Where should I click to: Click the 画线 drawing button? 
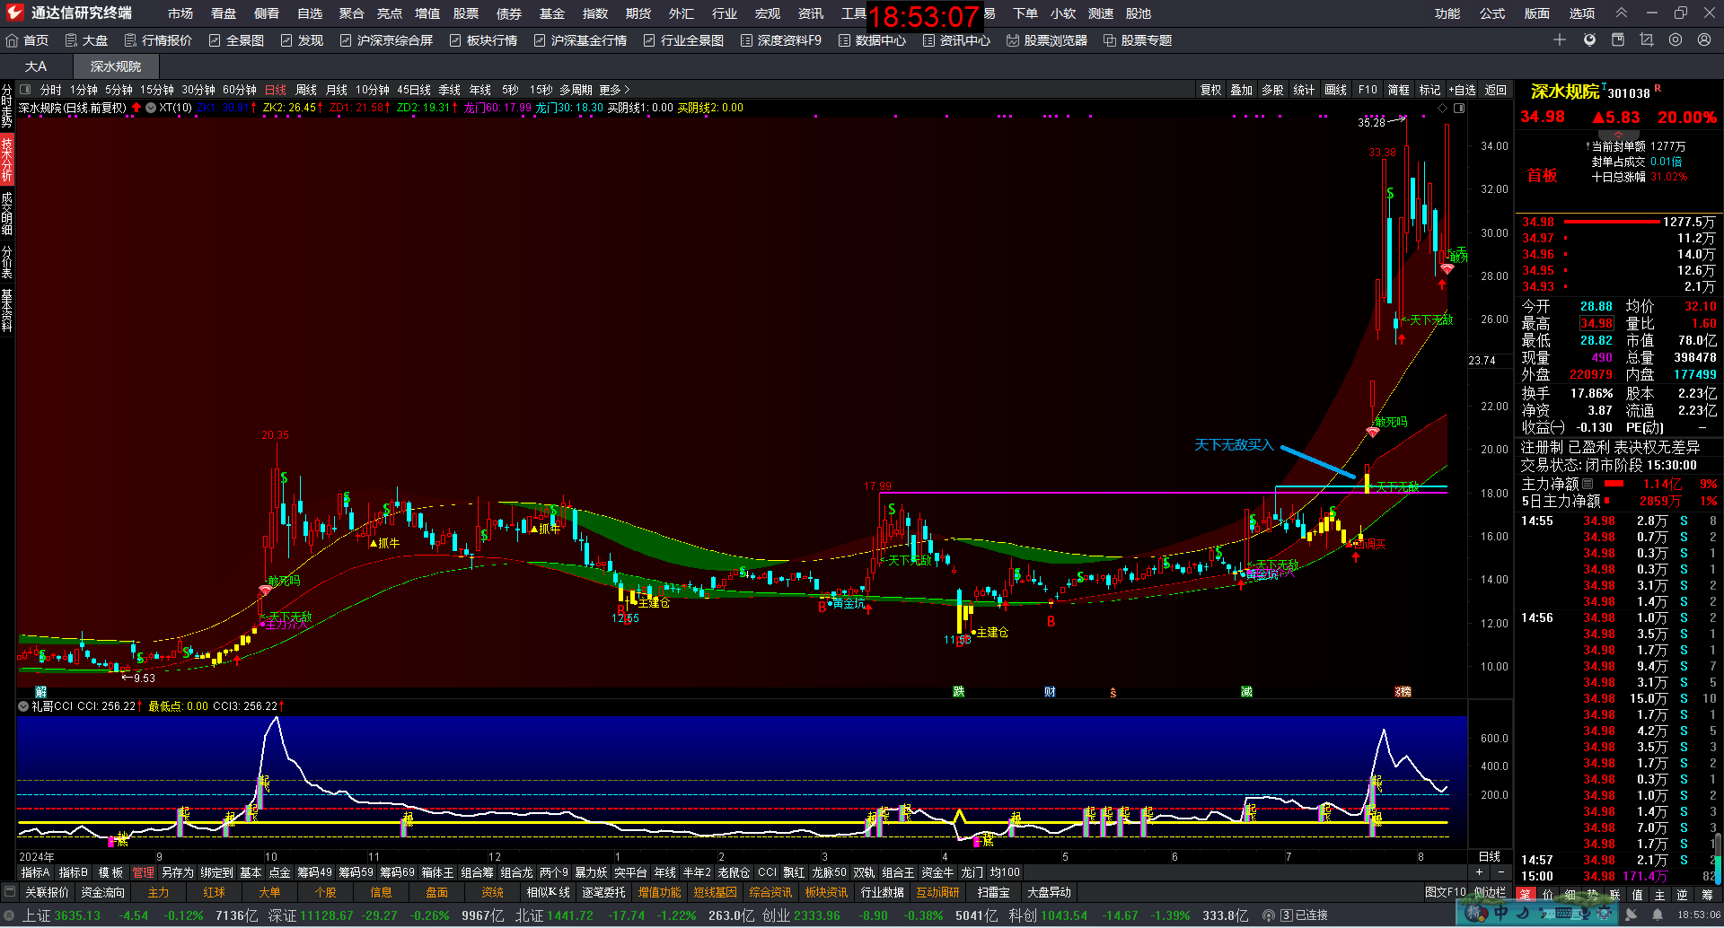point(1336,90)
